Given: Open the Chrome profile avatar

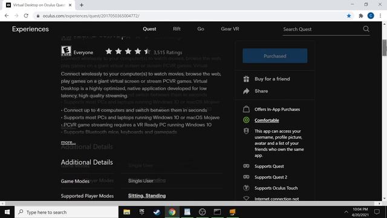Looking at the screenshot, I should (x=371, y=16).
